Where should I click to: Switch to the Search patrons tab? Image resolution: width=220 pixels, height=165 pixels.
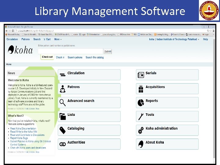click(75, 57)
